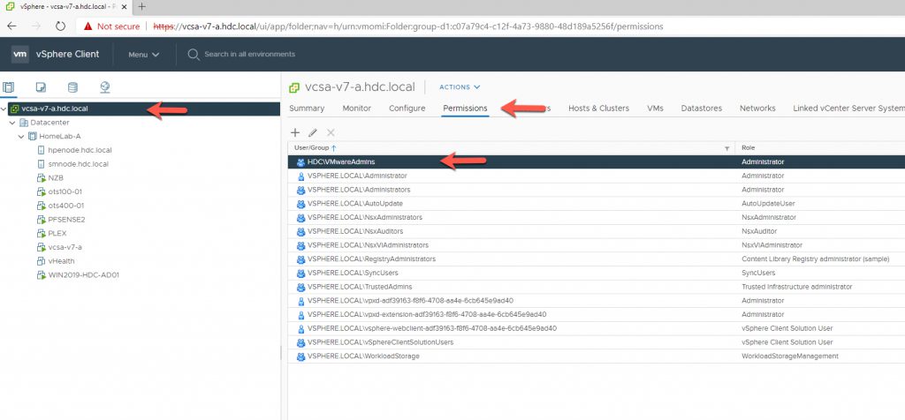Select VSPHERE.LOCAL\NsxAdministrators row
Image resolution: width=905 pixels, height=420 pixels.
click(596, 217)
